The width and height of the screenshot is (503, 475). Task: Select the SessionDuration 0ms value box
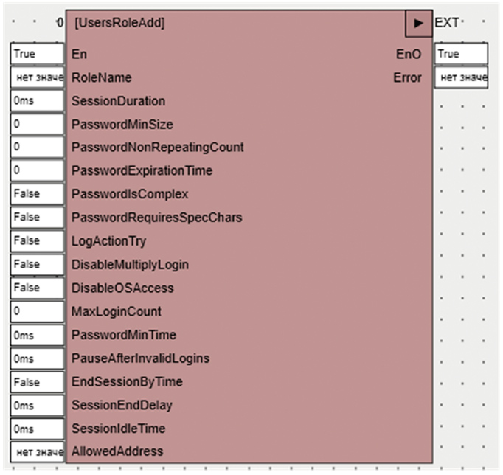coord(38,101)
